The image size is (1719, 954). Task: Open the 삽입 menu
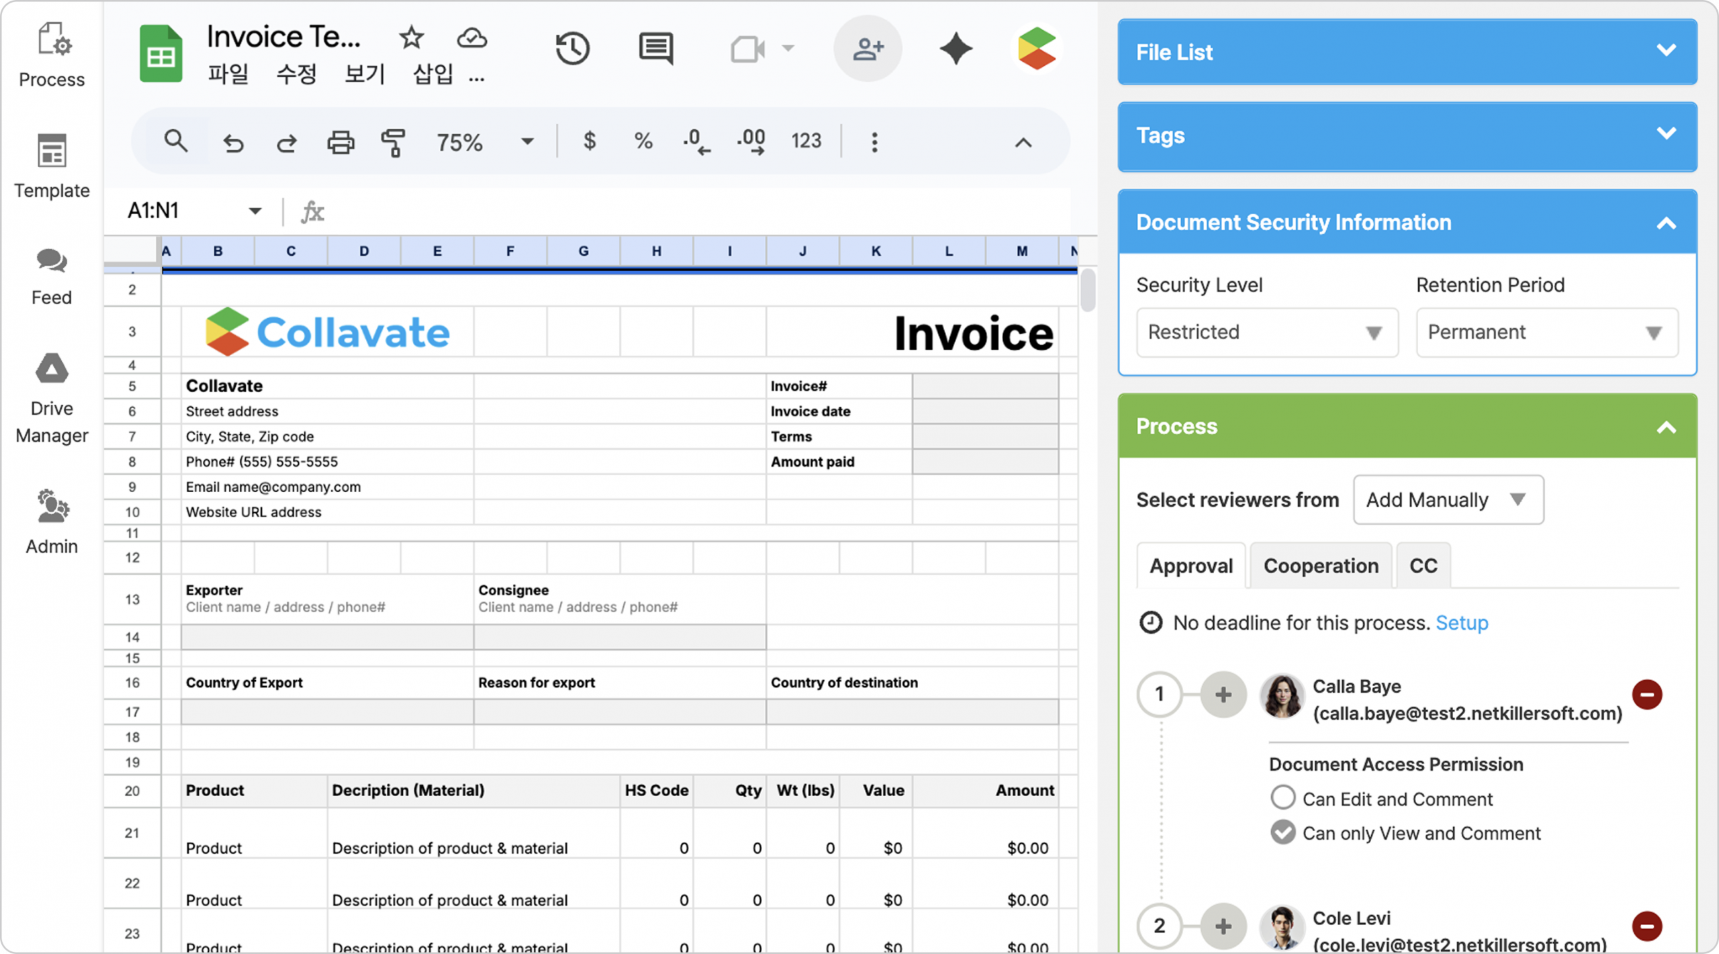(x=433, y=74)
